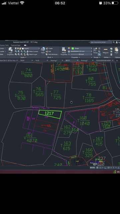Expand the 0.35 mm lineweight dropdown
This screenshot has height=214, width=120.
(x=81, y=51)
